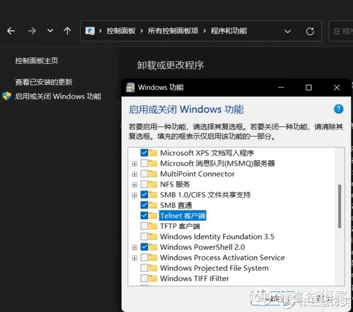Screen dimensions: 353x312
Task: Uncheck the Telnet 客户端 checkbox
Action: [144, 216]
